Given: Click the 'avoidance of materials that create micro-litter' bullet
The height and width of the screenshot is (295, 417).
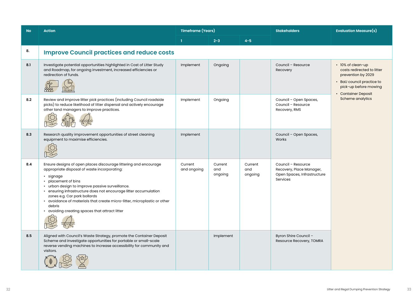Looking at the screenshot, I should (109, 203).
